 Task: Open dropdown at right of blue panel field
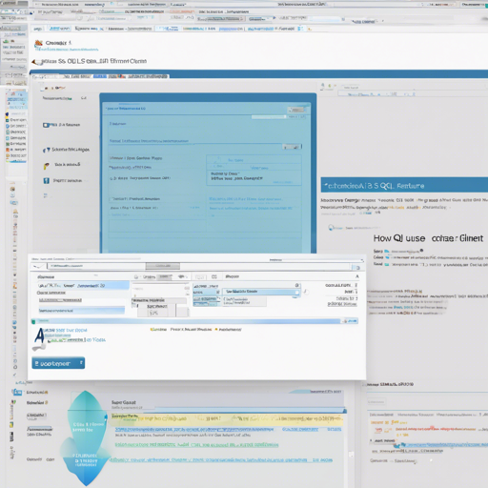[293, 147]
